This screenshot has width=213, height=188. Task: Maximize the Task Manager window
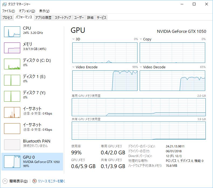point(194,4)
